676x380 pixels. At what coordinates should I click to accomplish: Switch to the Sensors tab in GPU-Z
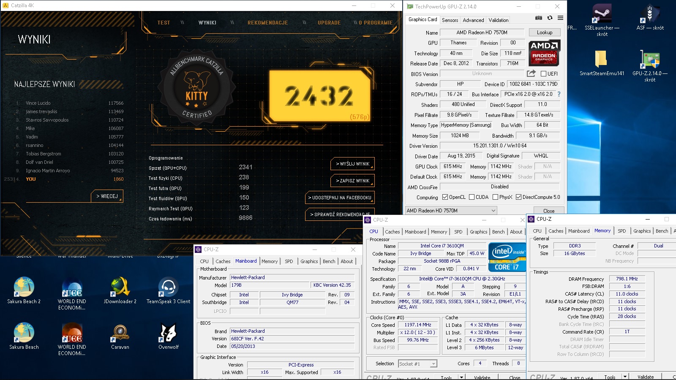[x=450, y=20]
